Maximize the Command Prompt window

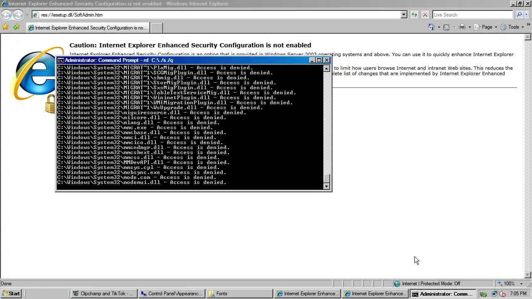pos(319,60)
